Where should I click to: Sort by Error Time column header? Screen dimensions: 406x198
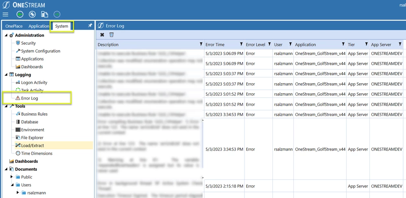[x=215, y=45]
